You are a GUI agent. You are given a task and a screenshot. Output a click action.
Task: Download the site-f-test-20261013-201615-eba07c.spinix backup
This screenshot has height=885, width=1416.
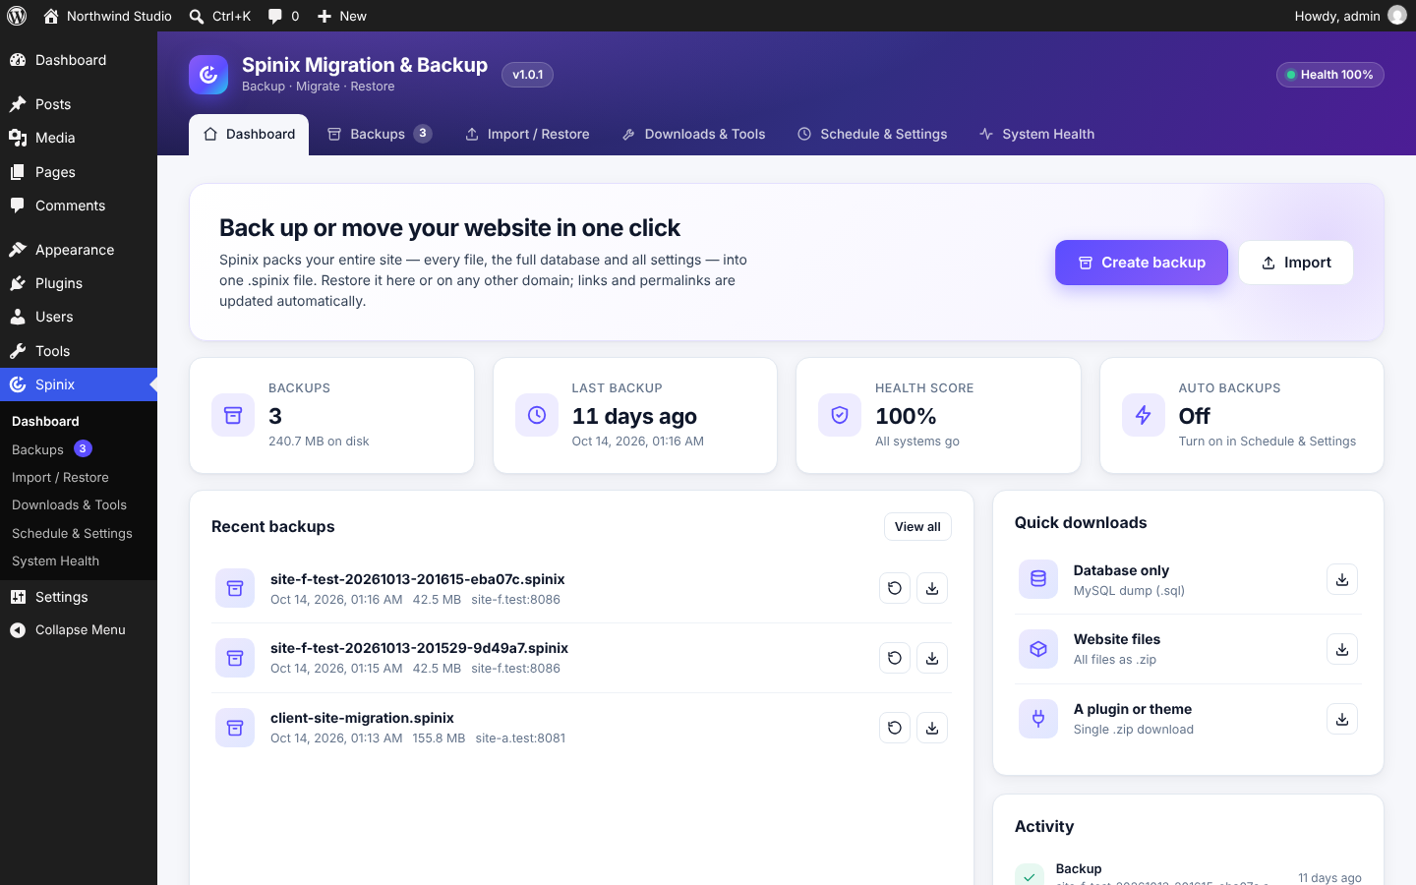tap(932, 588)
